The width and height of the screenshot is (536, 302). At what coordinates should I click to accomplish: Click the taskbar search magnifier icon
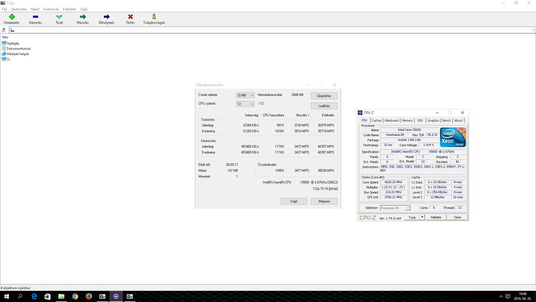click(20, 296)
